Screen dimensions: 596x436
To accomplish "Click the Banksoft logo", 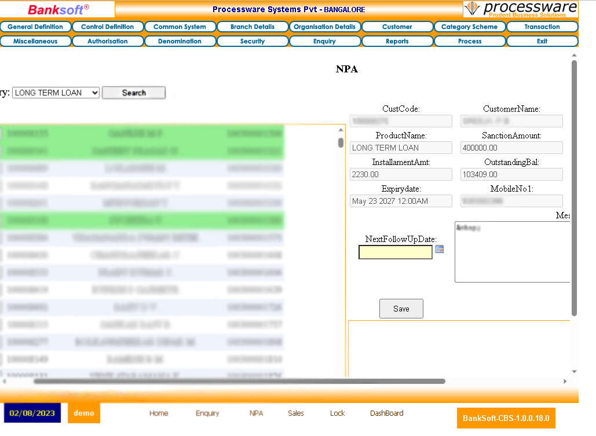I will (58, 9).
